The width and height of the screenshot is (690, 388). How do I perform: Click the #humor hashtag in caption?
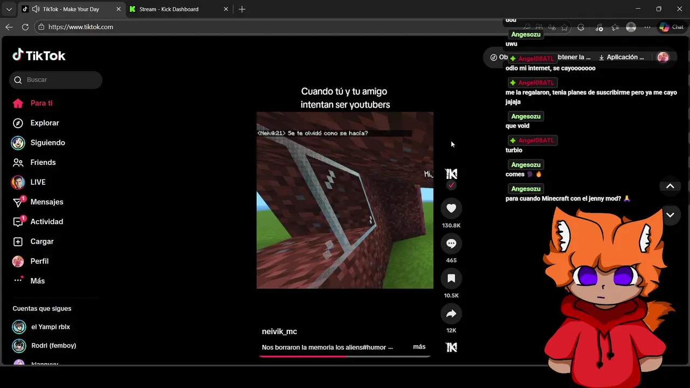[x=375, y=348]
